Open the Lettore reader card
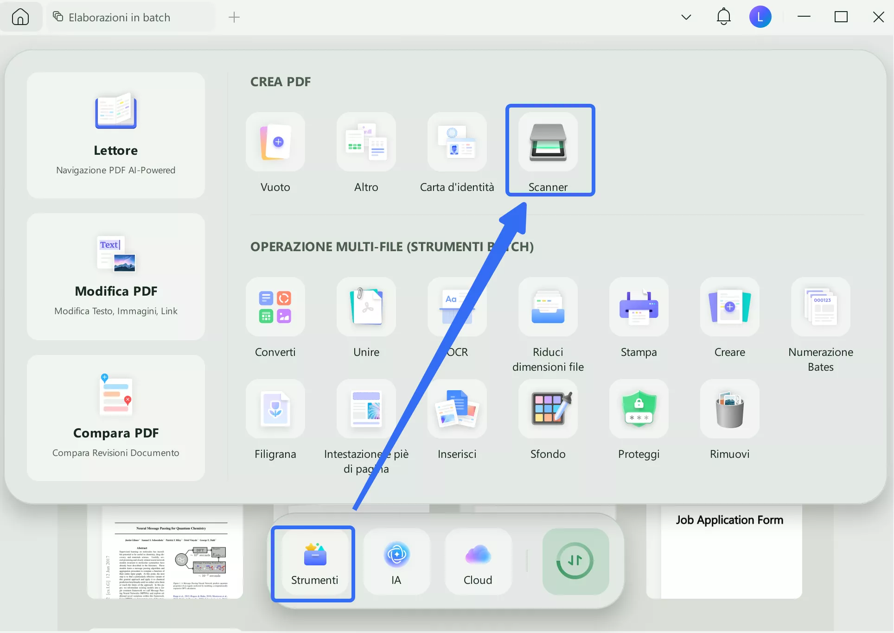Viewport: 894px width, 633px height. [116, 135]
